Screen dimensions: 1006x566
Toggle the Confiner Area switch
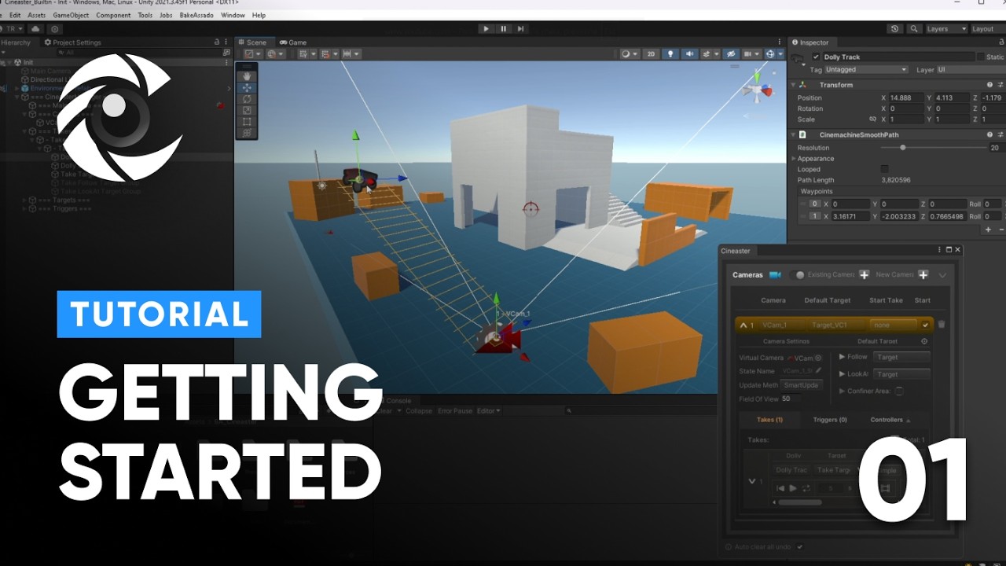pos(899,391)
